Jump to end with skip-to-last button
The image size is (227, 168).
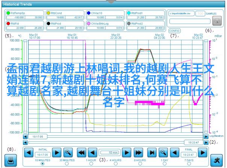pos(152,153)
